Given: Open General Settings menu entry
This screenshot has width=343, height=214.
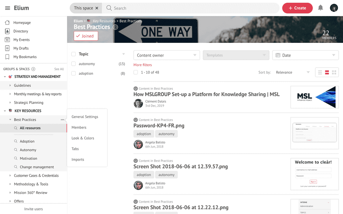Looking at the screenshot, I should point(85,116).
